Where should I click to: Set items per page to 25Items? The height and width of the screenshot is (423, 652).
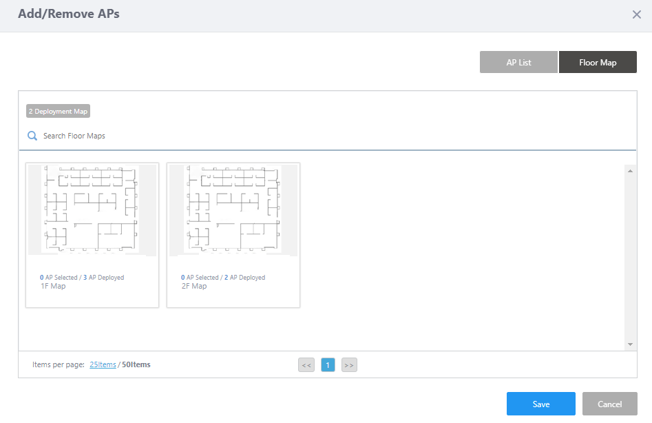(x=103, y=364)
